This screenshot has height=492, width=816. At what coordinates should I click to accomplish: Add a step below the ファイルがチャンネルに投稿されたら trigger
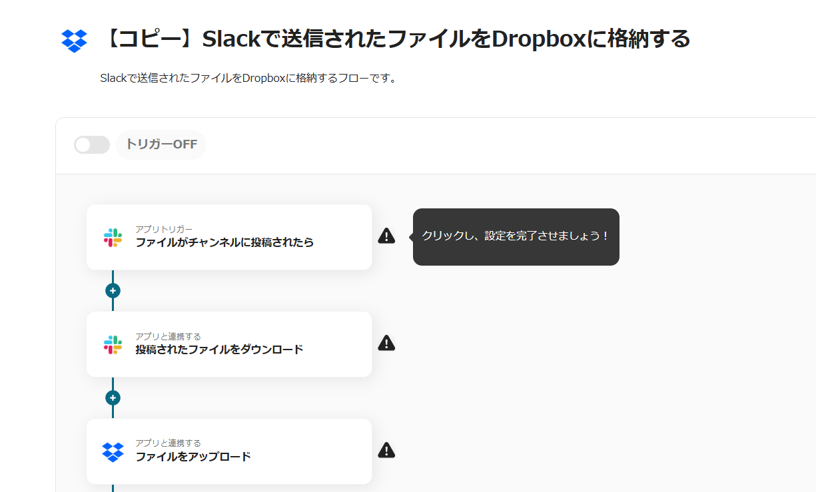pyautogui.click(x=113, y=291)
